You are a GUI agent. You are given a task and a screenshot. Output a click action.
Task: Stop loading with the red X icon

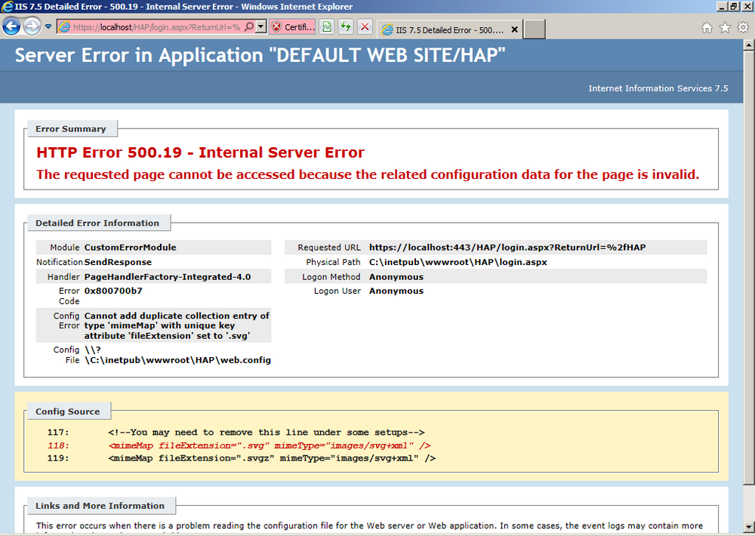365,27
